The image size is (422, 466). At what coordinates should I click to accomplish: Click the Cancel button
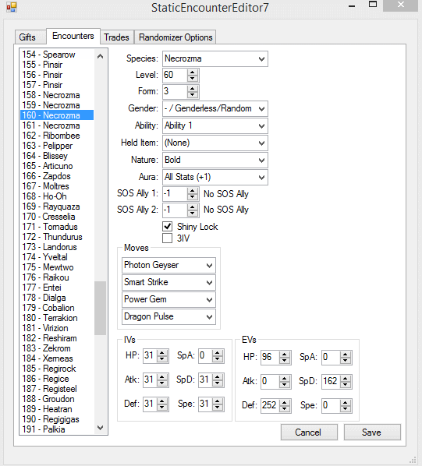309,432
